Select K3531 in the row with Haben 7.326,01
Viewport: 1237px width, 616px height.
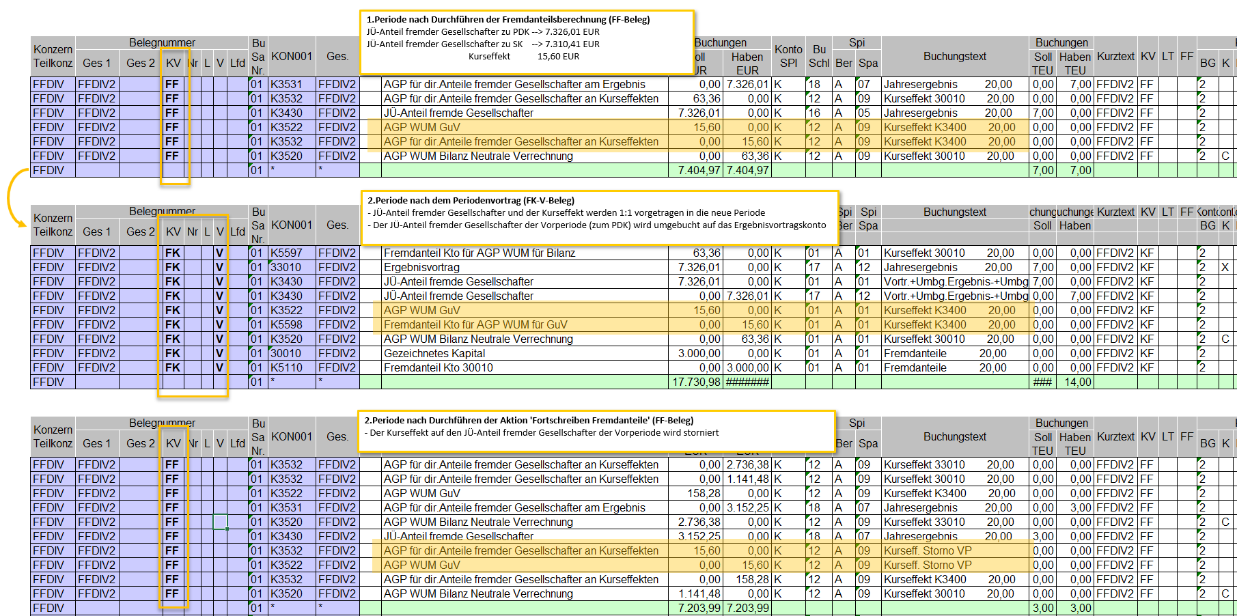pyautogui.click(x=292, y=84)
